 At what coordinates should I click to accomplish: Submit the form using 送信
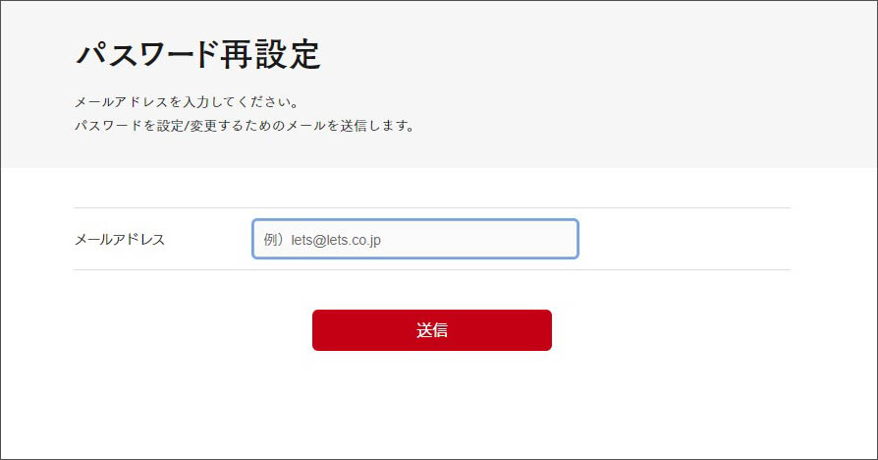point(432,330)
